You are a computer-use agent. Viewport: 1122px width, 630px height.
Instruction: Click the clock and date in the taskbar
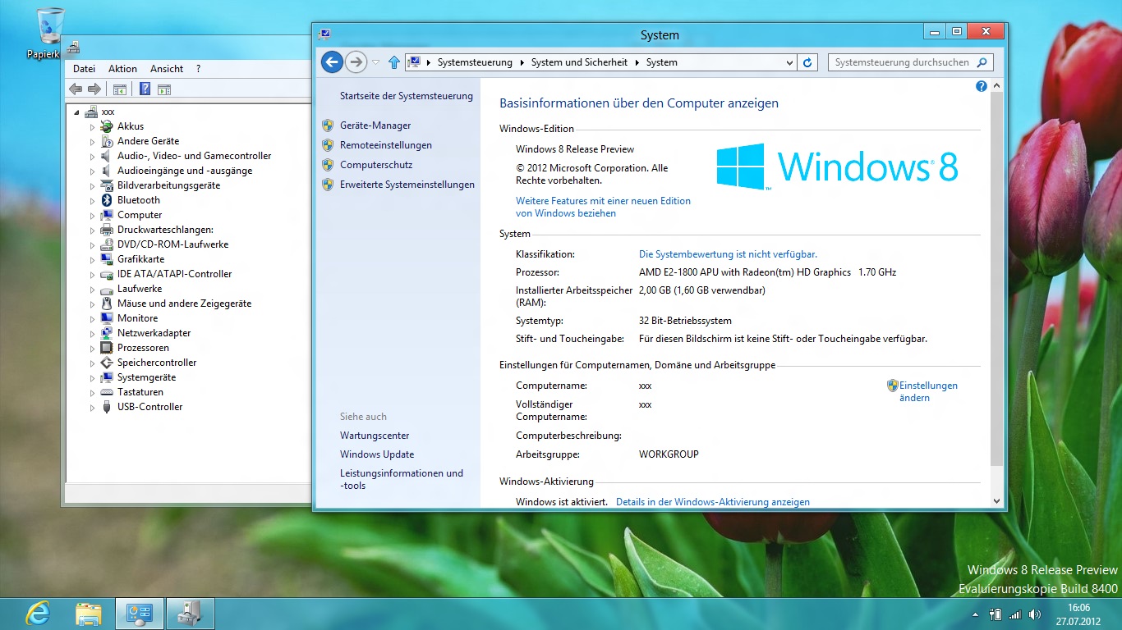pyautogui.click(x=1078, y=614)
